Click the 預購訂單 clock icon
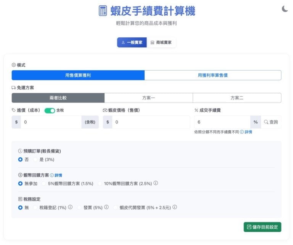 (20, 151)
